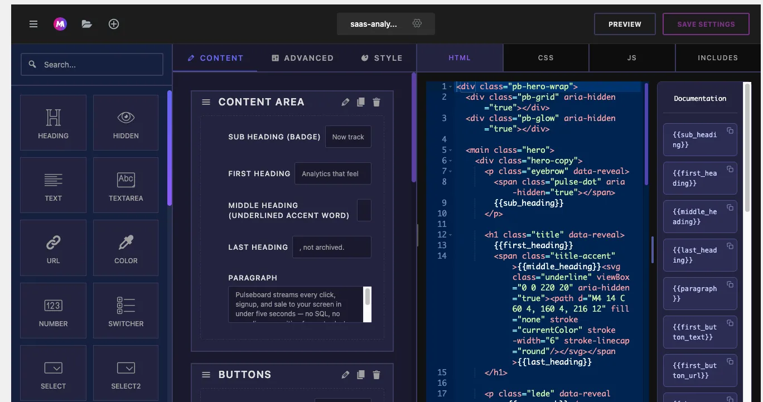Click the code editor vertical scrollbar
The width and height of the screenshot is (763, 402).
pos(646,134)
